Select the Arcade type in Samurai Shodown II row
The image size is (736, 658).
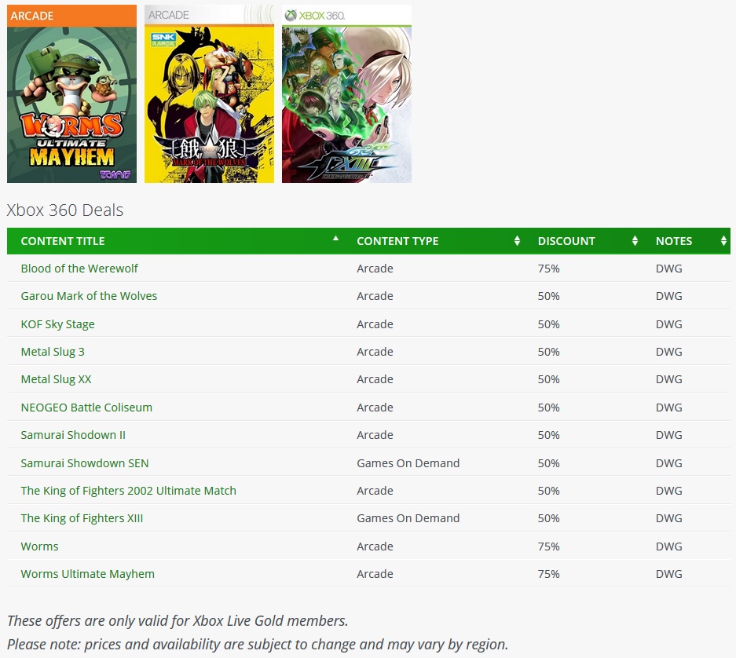point(375,435)
